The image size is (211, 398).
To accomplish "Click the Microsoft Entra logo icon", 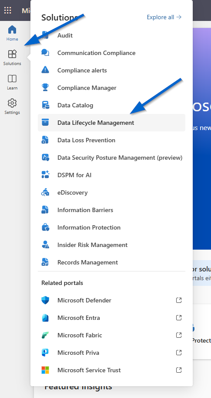I will click(45, 318).
